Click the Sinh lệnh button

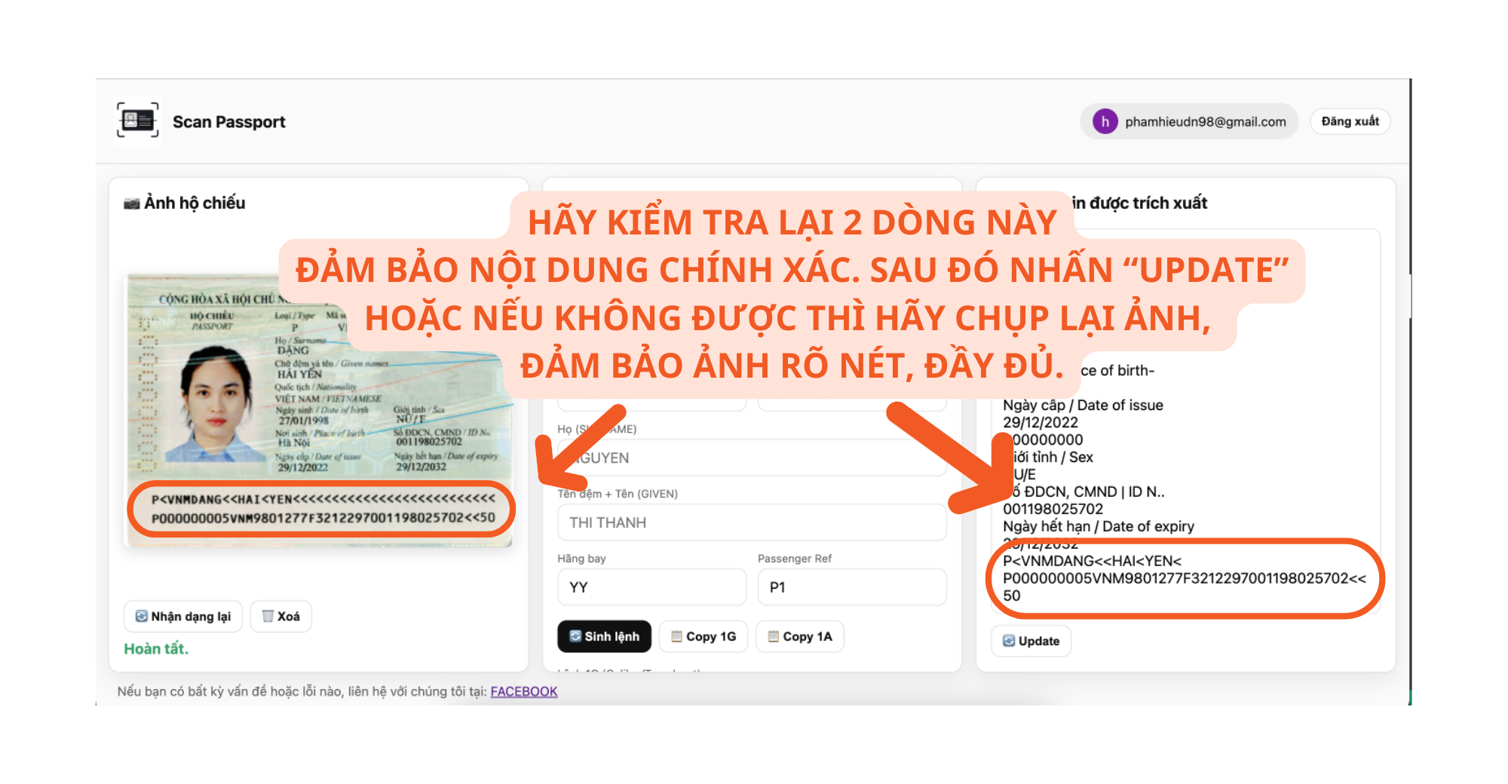click(604, 636)
